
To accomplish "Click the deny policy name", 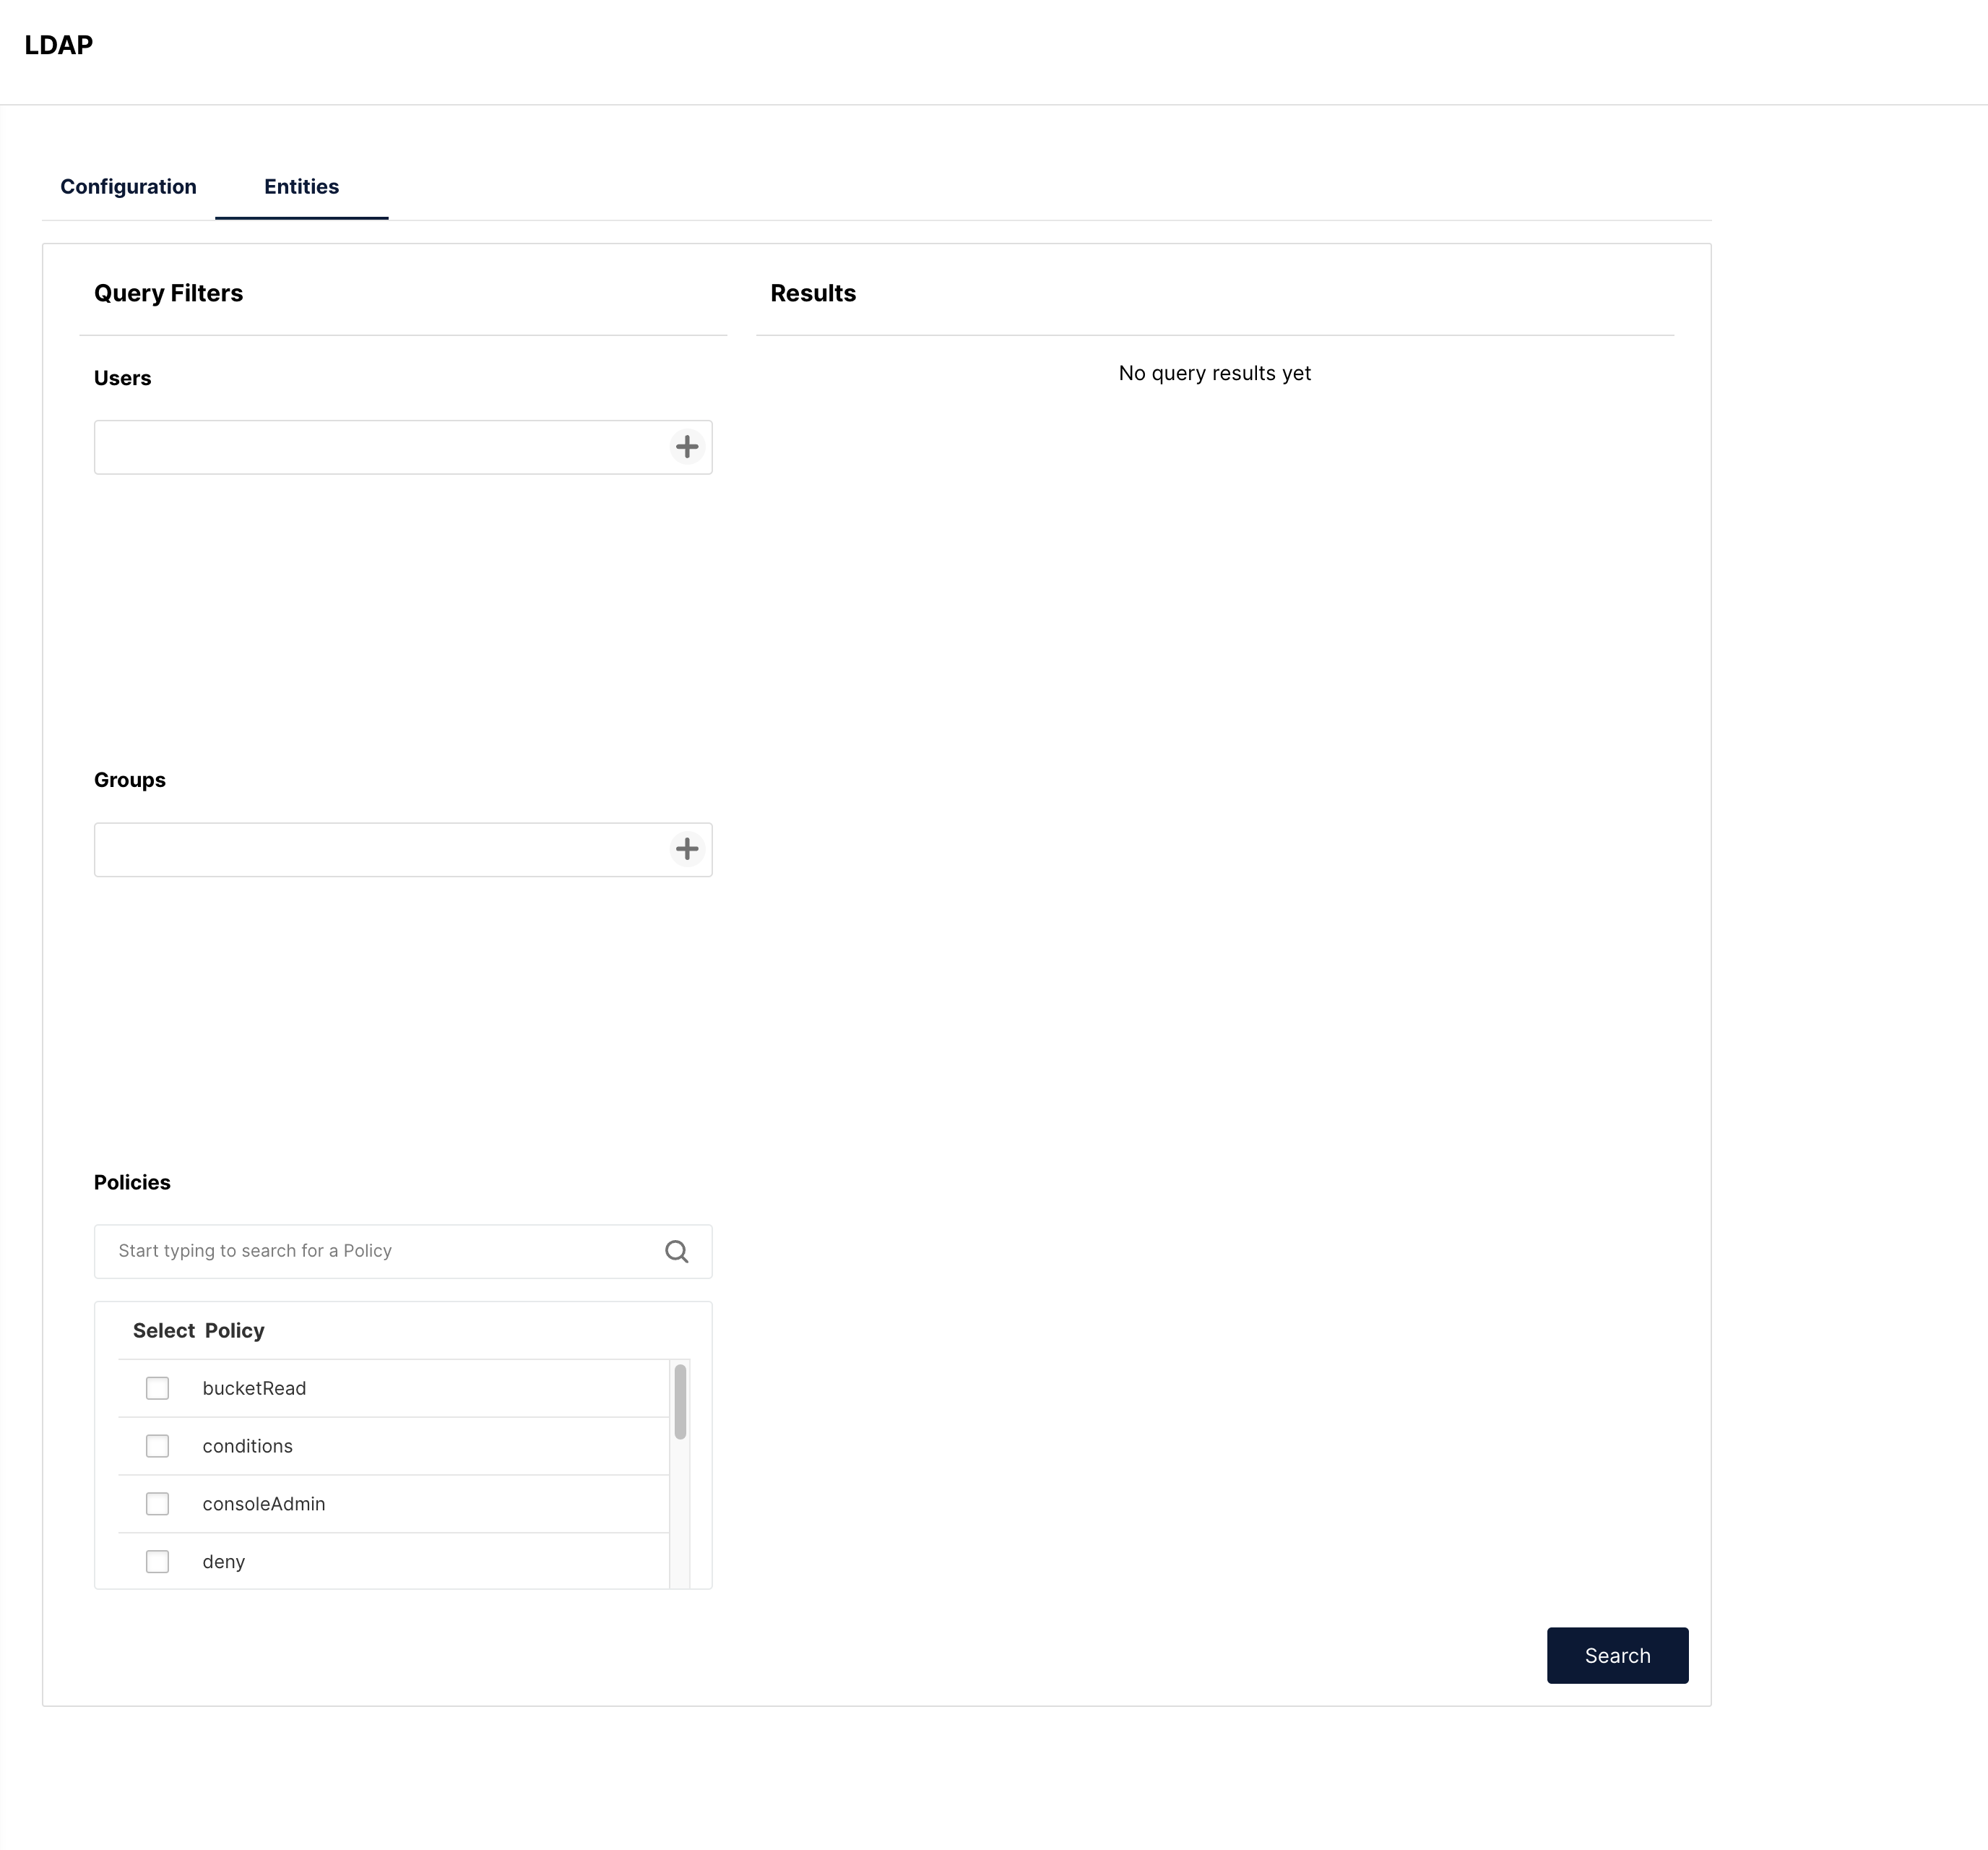I will (223, 1562).
